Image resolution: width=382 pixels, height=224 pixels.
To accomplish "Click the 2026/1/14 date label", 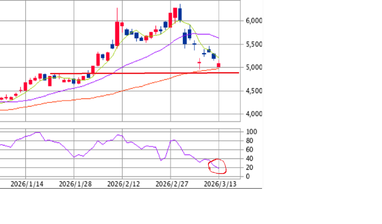I will click(x=27, y=184).
